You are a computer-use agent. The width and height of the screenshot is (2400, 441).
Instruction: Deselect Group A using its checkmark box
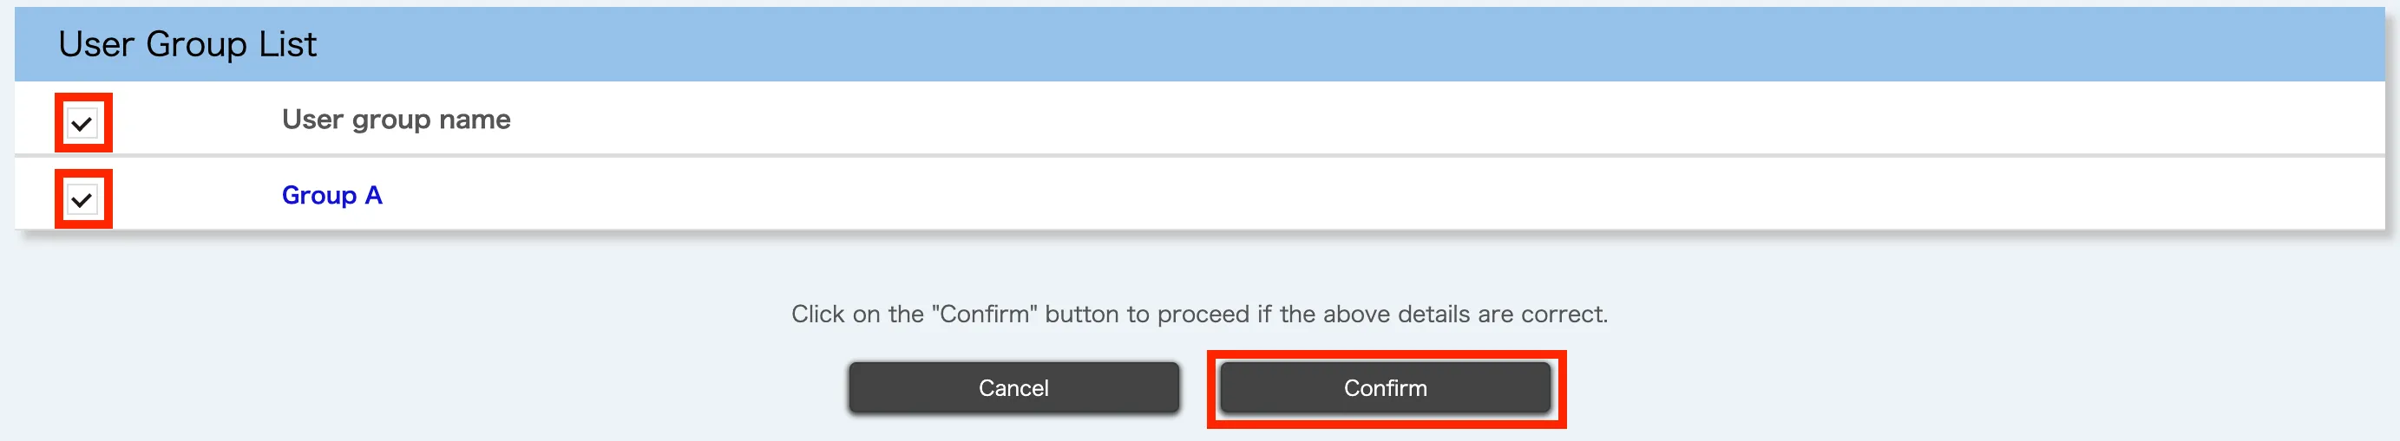(82, 199)
